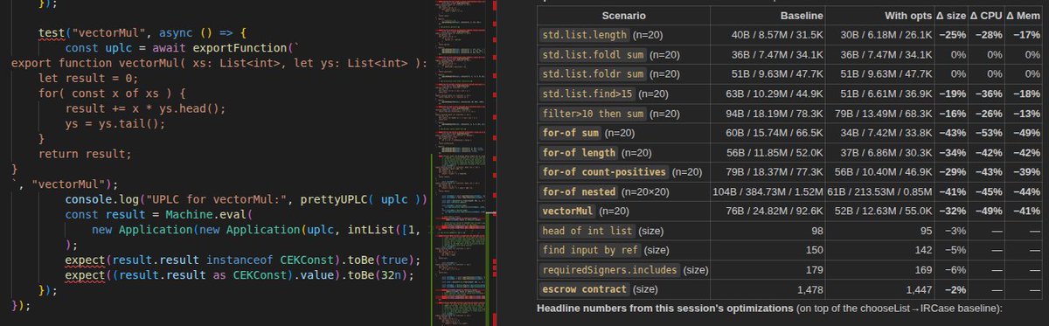
Task: Select the std.list.length scenario label
Action: (583, 36)
